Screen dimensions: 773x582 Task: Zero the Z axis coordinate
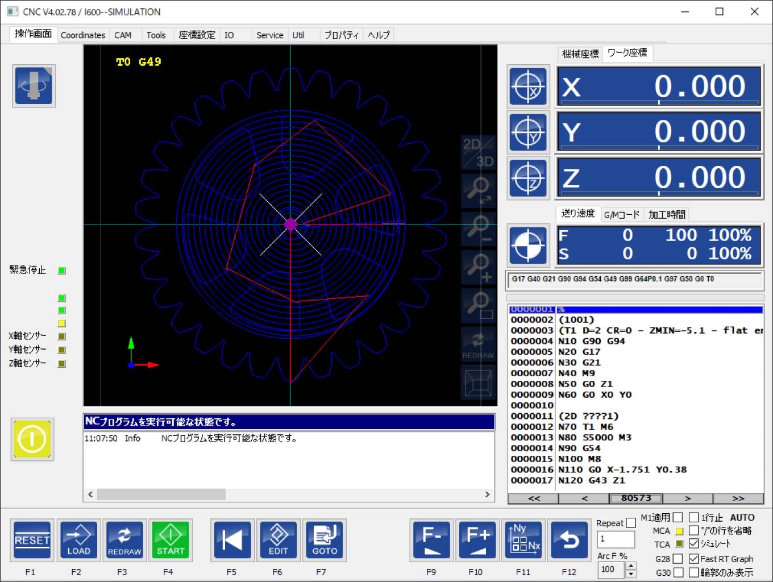528,178
